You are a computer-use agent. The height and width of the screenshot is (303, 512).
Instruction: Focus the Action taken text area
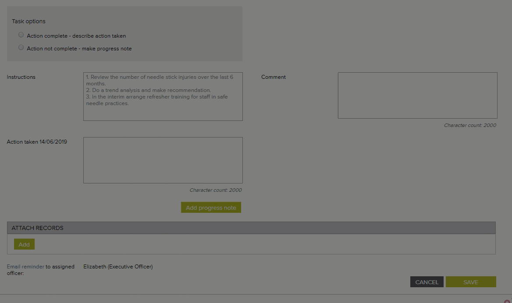pos(163,160)
